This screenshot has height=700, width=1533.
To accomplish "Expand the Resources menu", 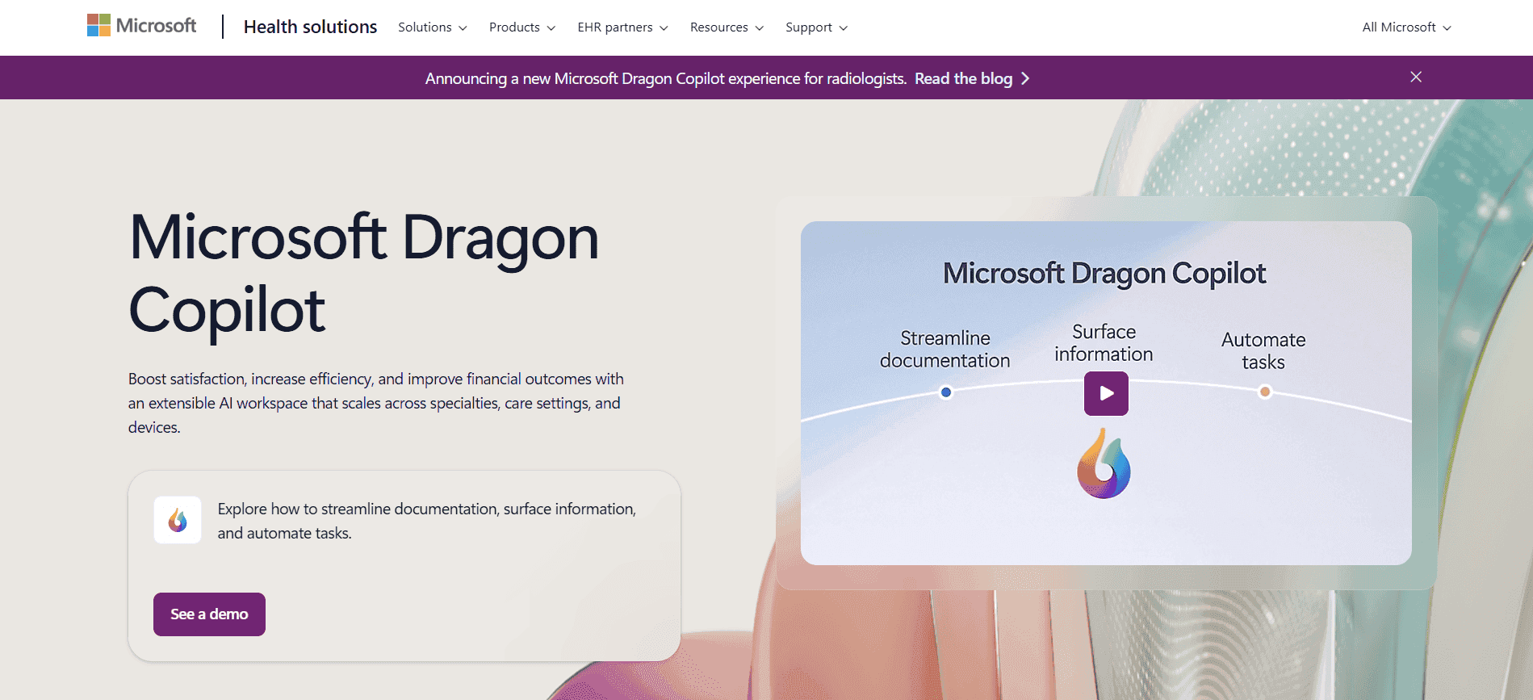I will click(727, 27).
